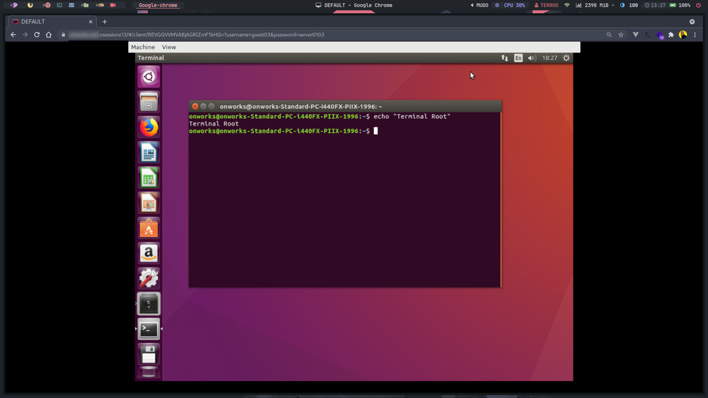Image resolution: width=708 pixels, height=398 pixels.
Task: Open LibreOffice Calc from the launcher
Action: tap(148, 177)
